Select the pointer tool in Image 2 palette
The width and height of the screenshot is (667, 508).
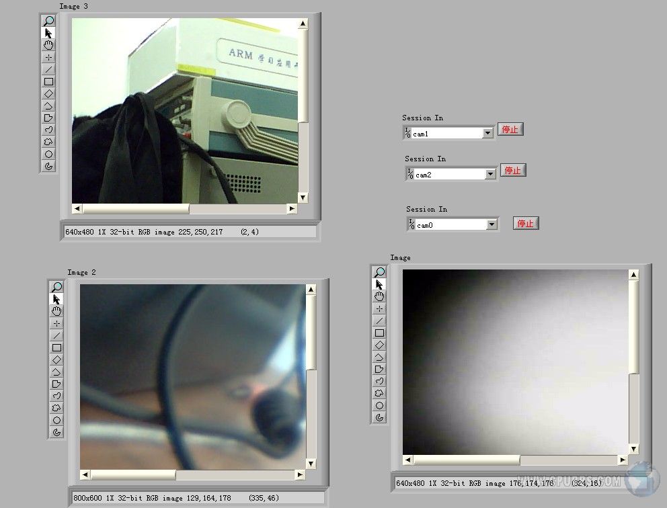[56, 299]
